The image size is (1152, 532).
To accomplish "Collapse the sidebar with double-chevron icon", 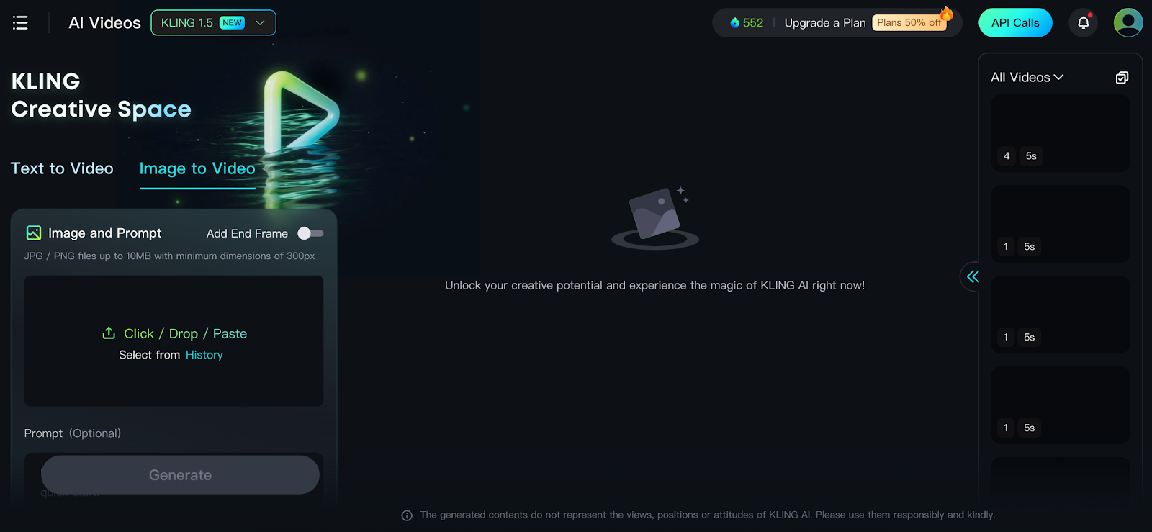I will click(973, 276).
